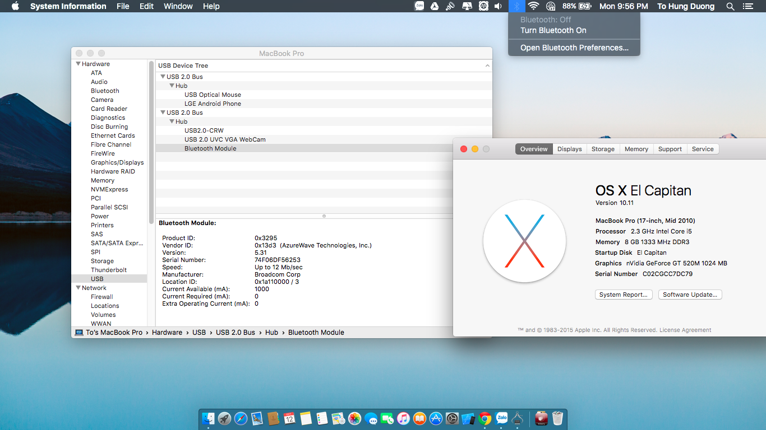Viewport: 766px width, 430px height.
Task: Select USB Optical Mouse device
Action: pyautogui.click(x=213, y=95)
